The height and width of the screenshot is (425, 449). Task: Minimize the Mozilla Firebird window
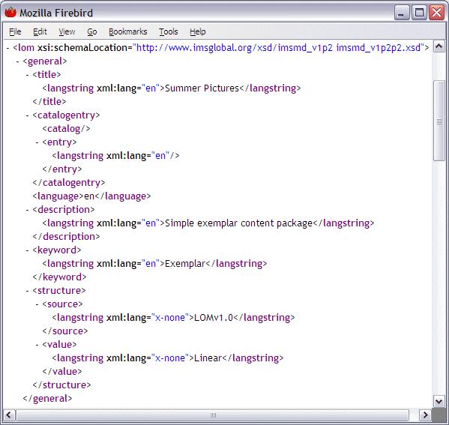(x=402, y=13)
